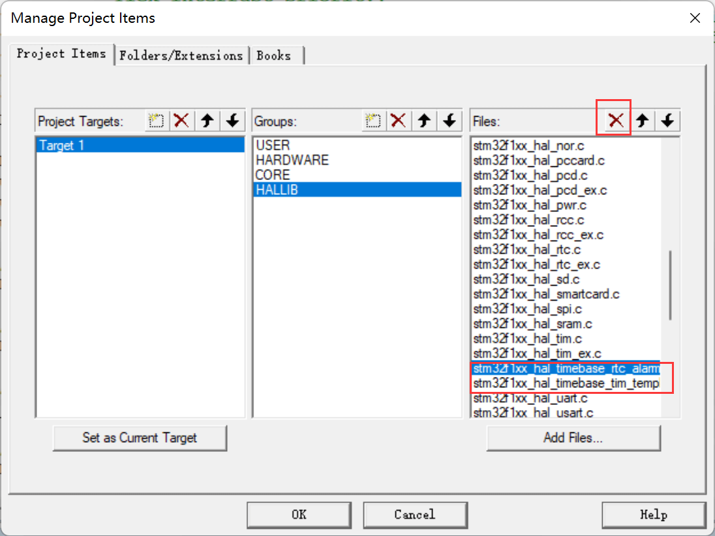Move the selected group down

449,121
